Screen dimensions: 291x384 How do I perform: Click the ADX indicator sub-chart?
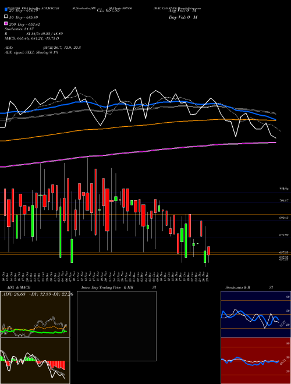35,314
